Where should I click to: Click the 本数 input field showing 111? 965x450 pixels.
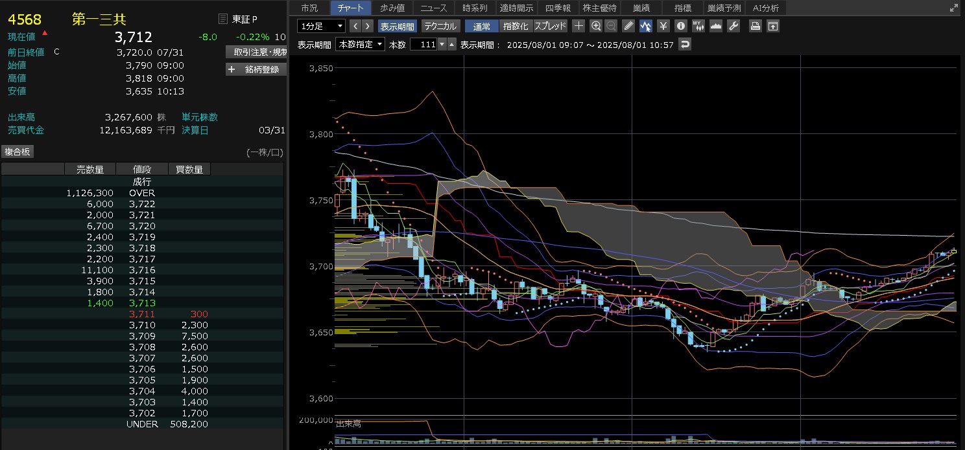click(x=424, y=44)
